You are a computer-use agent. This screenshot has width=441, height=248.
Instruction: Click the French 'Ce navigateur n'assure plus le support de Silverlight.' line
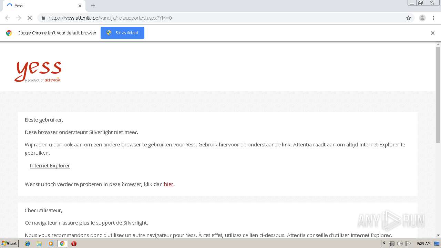(x=86, y=223)
